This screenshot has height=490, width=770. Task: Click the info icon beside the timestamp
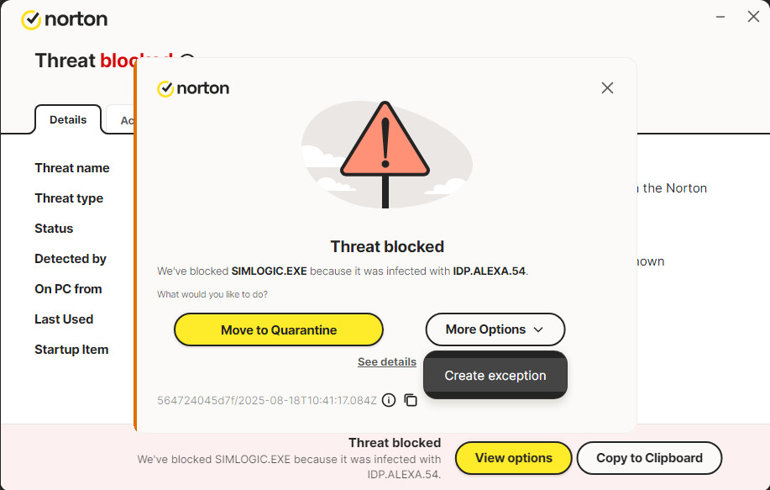click(x=389, y=400)
